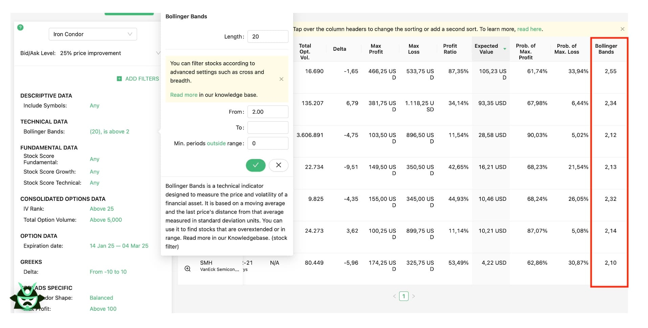Viewport: 648px width, 328px height.
Task: Open the Iron Condor strategy dropdown
Action: click(x=93, y=34)
